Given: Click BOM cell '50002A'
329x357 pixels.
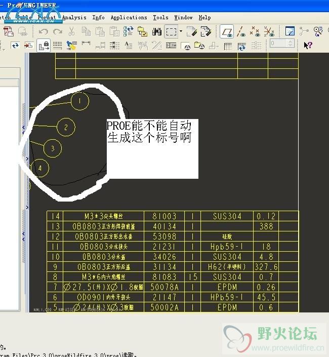Looking at the screenshot, I should (164, 307).
